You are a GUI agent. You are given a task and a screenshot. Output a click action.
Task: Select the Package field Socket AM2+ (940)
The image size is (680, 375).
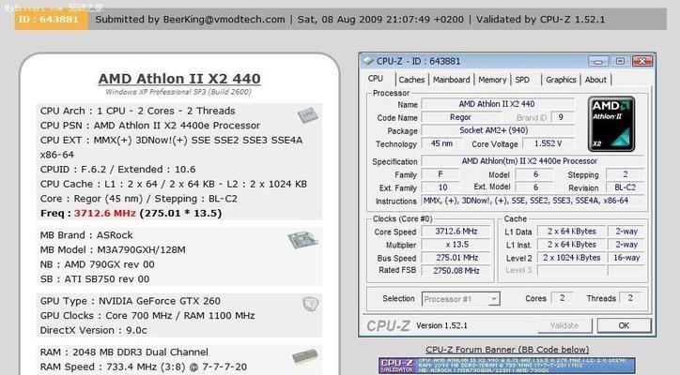coord(498,130)
